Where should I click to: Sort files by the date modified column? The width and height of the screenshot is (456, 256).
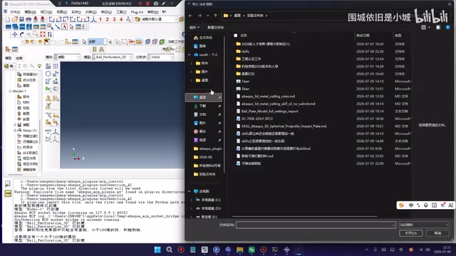click(363, 36)
